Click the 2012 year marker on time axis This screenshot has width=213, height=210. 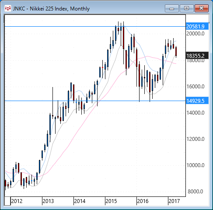(17, 201)
